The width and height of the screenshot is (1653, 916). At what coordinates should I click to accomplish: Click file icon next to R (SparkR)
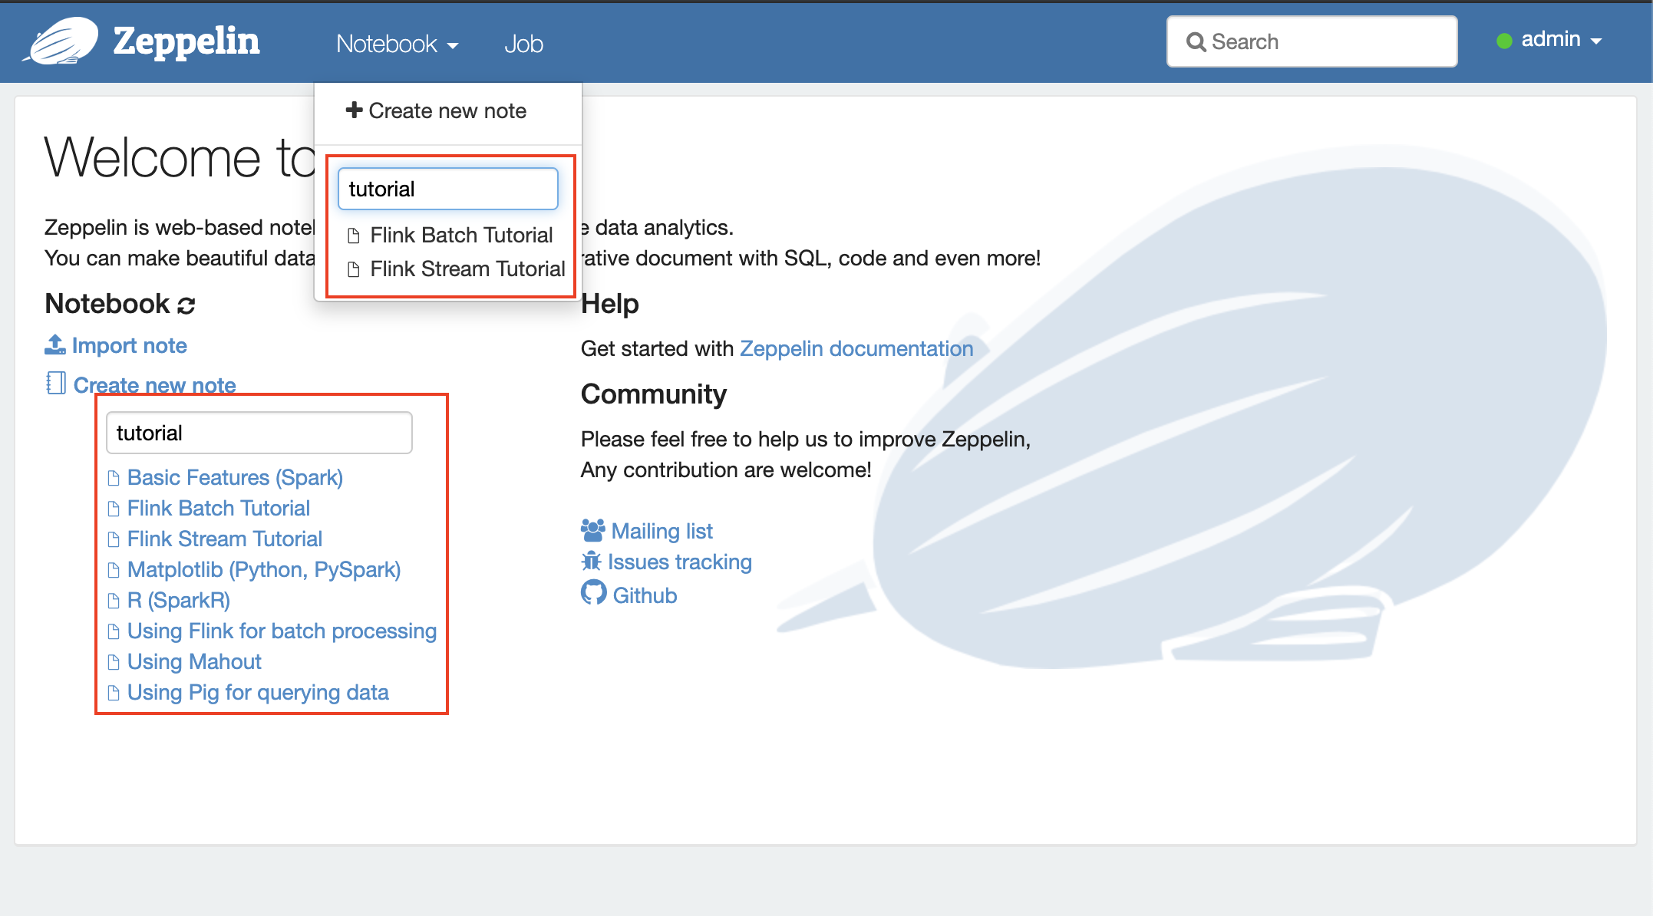click(114, 601)
